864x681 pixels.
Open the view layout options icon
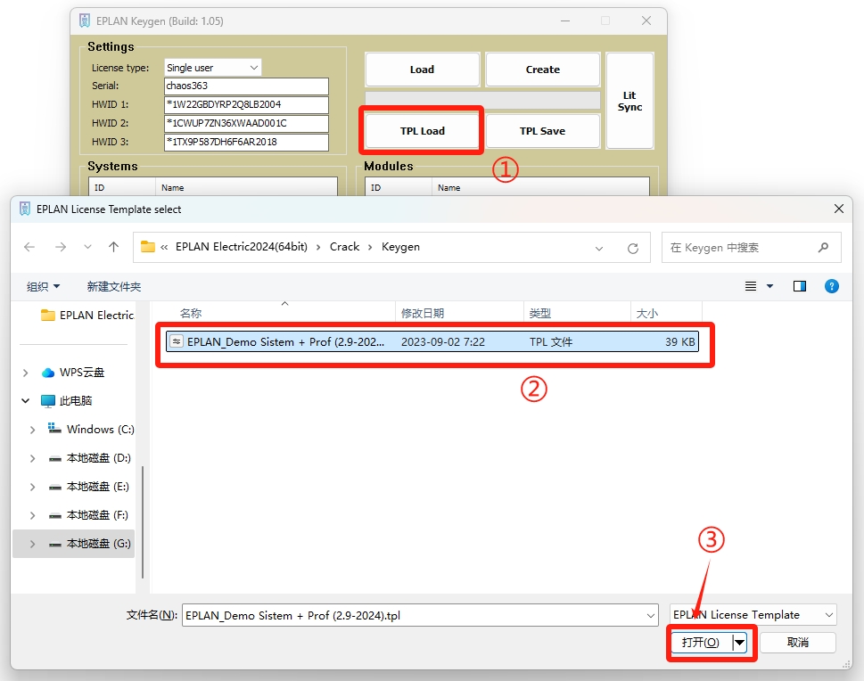coord(751,286)
